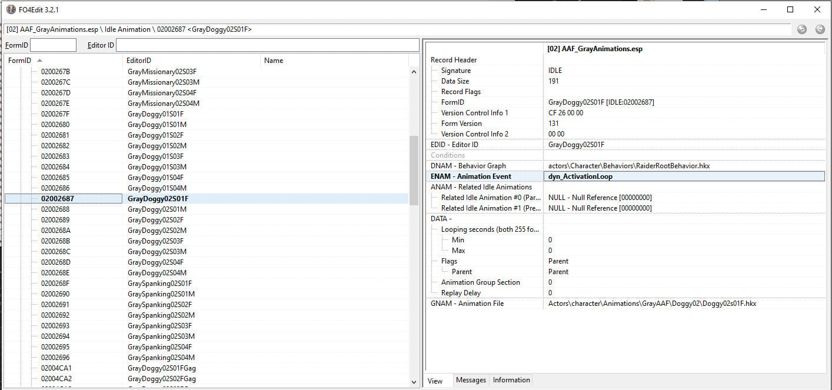Click the Related Idle Animation #1 value

(x=600, y=208)
